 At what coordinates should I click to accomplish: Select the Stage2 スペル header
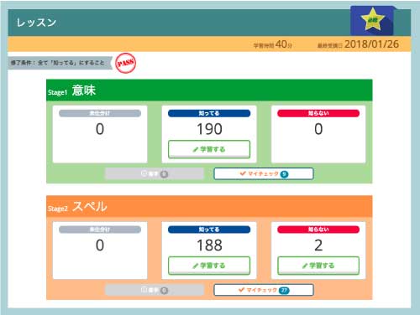pyautogui.click(x=209, y=207)
